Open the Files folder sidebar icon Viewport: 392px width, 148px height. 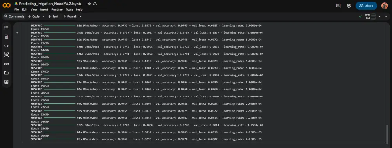coord(7,73)
